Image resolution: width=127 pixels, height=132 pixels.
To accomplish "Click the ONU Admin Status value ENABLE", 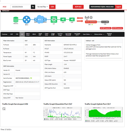I will click(x=66, y=68).
